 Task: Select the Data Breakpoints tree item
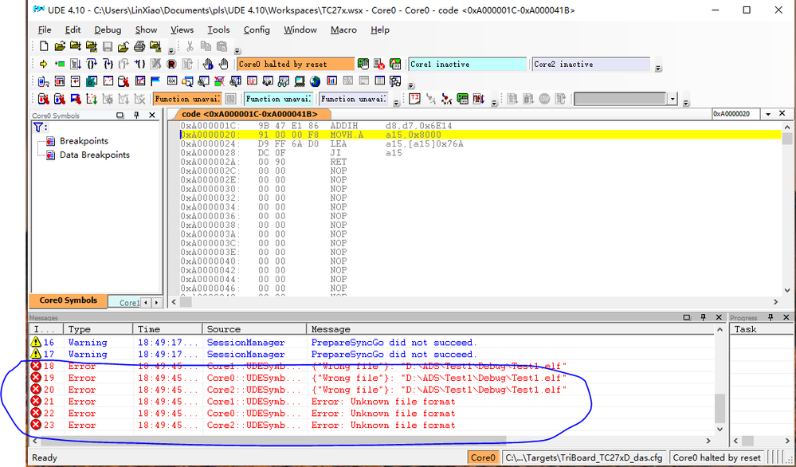pyautogui.click(x=94, y=155)
